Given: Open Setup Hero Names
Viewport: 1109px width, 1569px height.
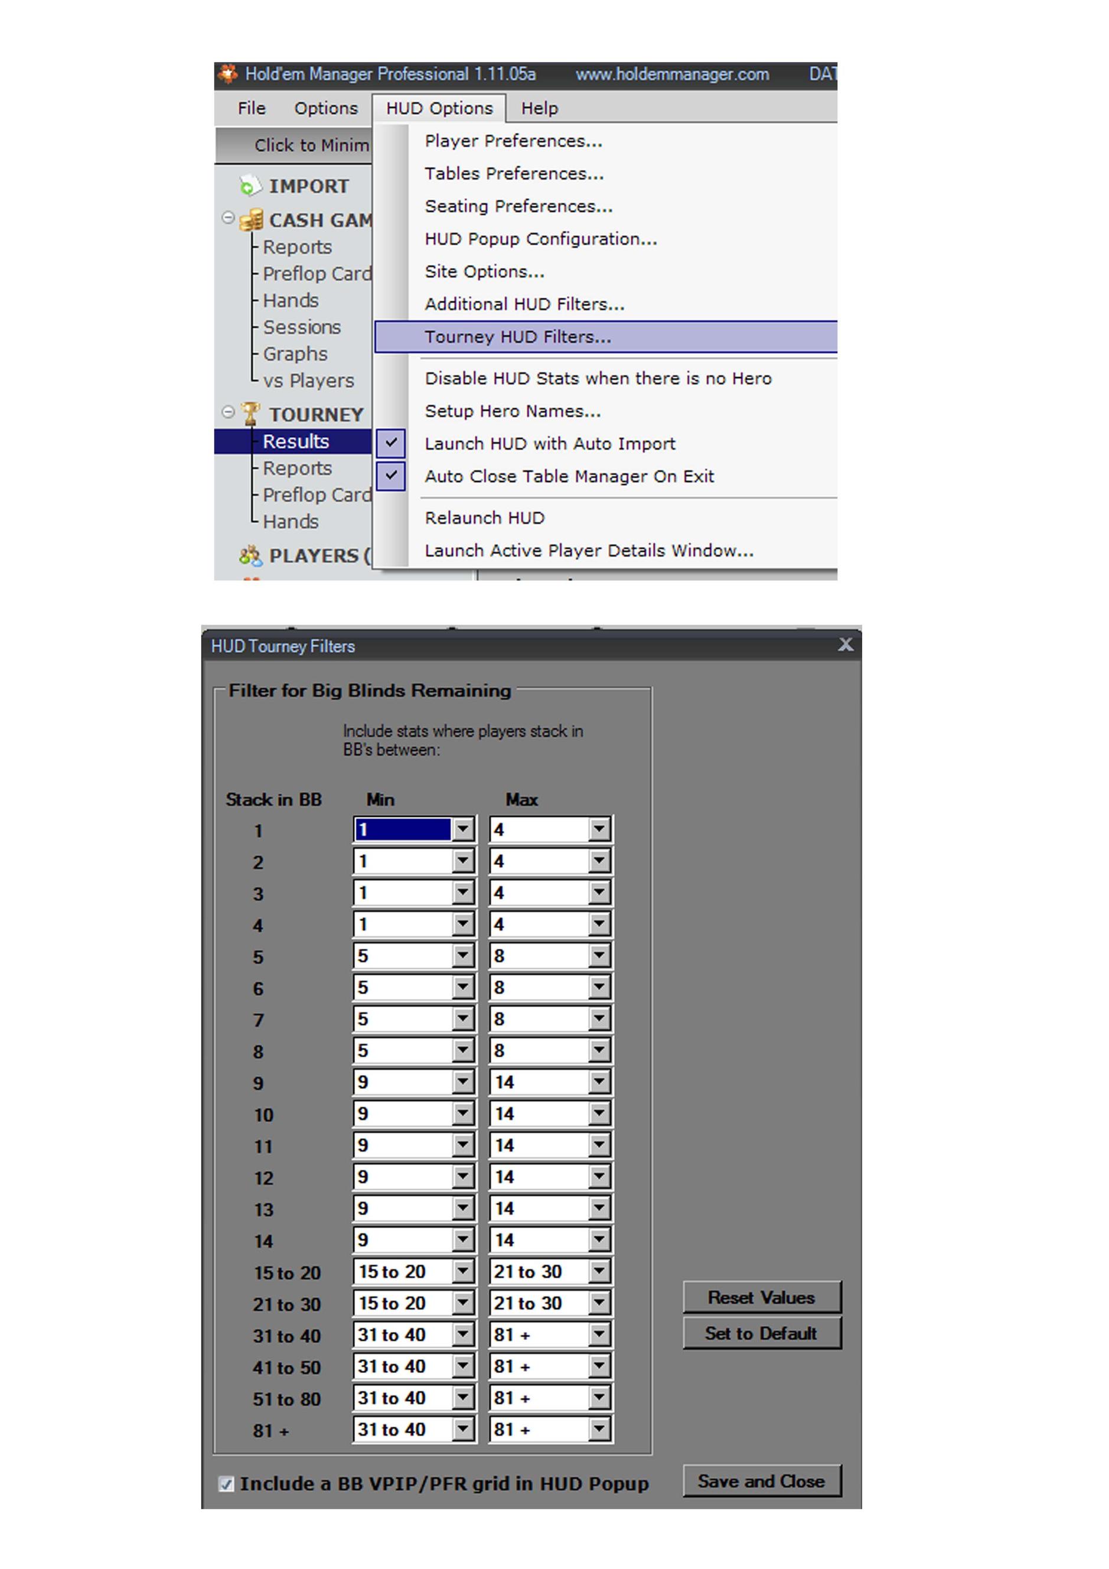Looking at the screenshot, I should coord(513,411).
